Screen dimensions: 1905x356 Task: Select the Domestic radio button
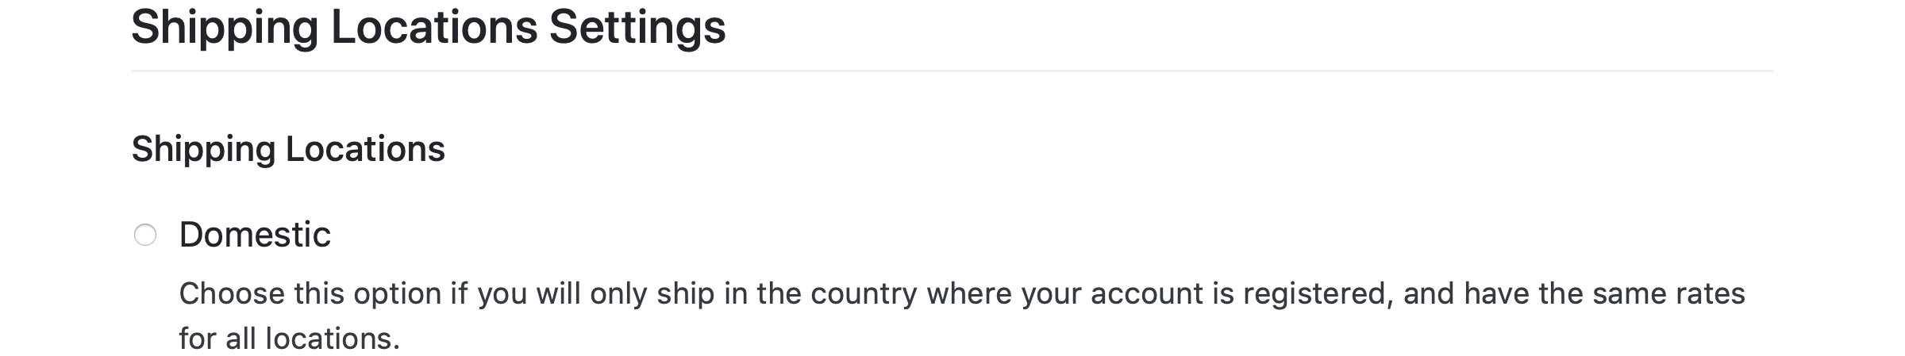pos(144,235)
